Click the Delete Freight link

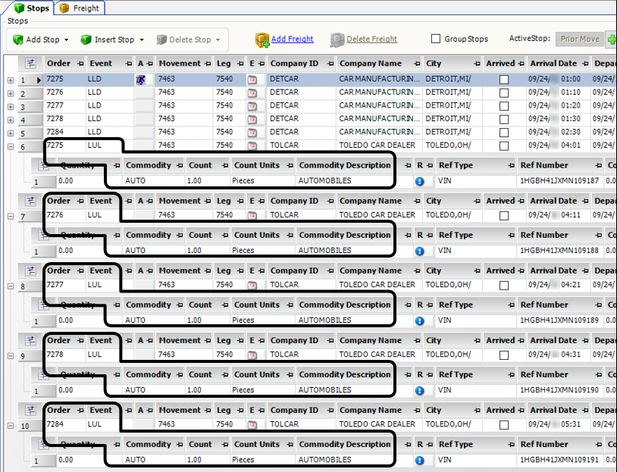click(372, 39)
